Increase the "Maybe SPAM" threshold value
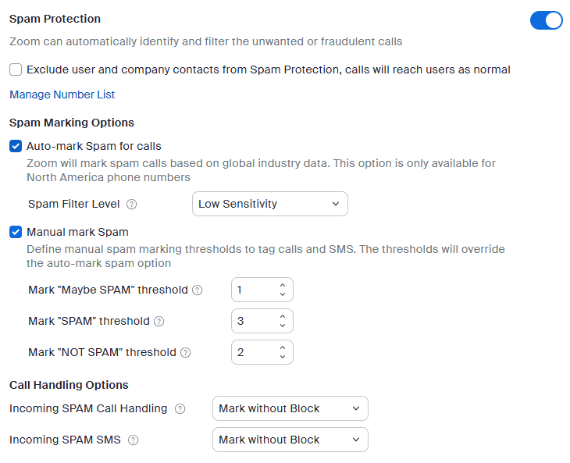 click(283, 285)
